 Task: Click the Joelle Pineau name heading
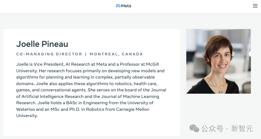point(42,44)
